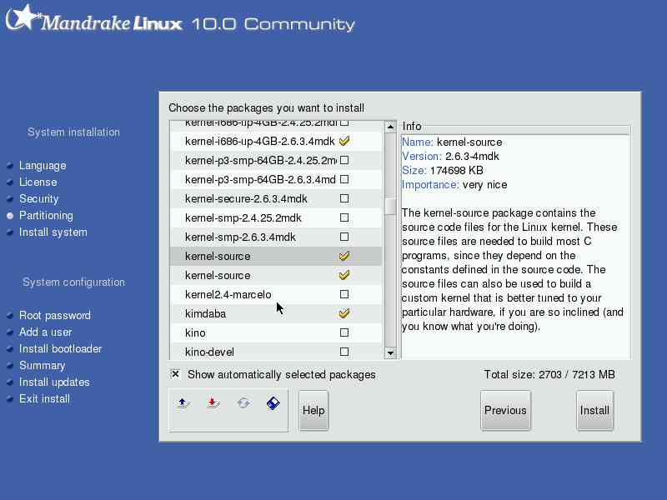
Task: Toggle Show automatically selected packages checkbox
Action: coord(175,374)
